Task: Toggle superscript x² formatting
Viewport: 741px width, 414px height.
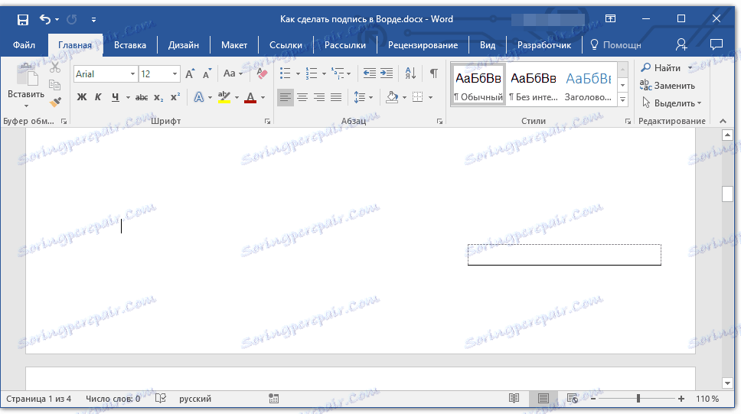Action: [x=175, y=97]
